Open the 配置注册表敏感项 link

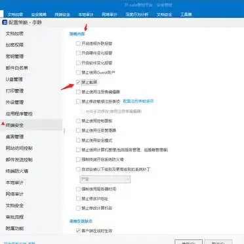pyautogui.click(x=138, y=101)
